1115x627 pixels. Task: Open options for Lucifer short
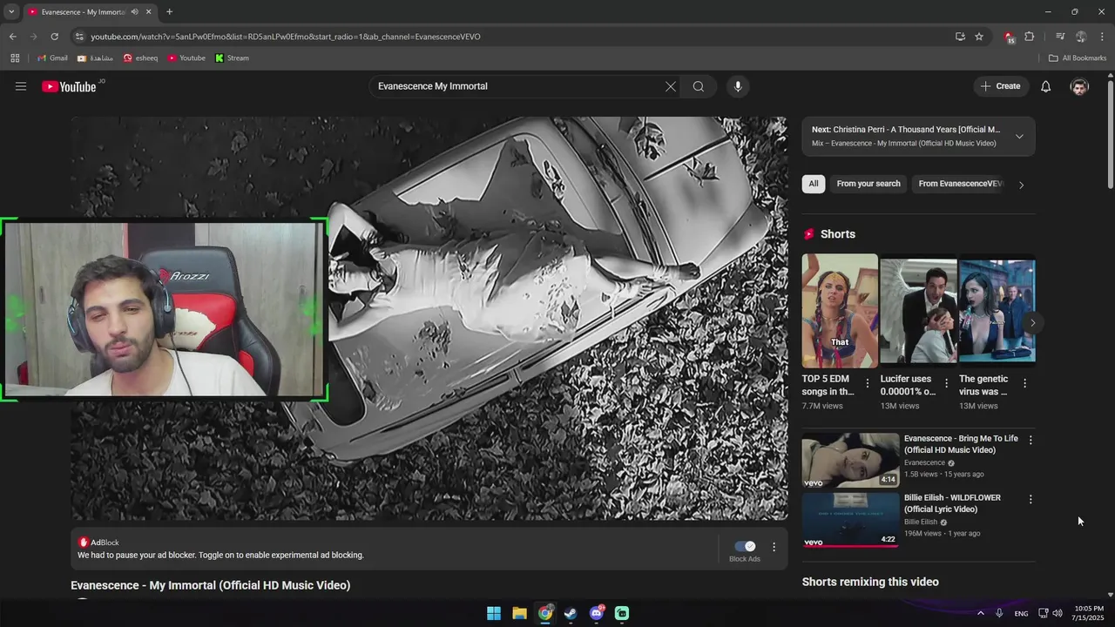(x=946, y=384)
